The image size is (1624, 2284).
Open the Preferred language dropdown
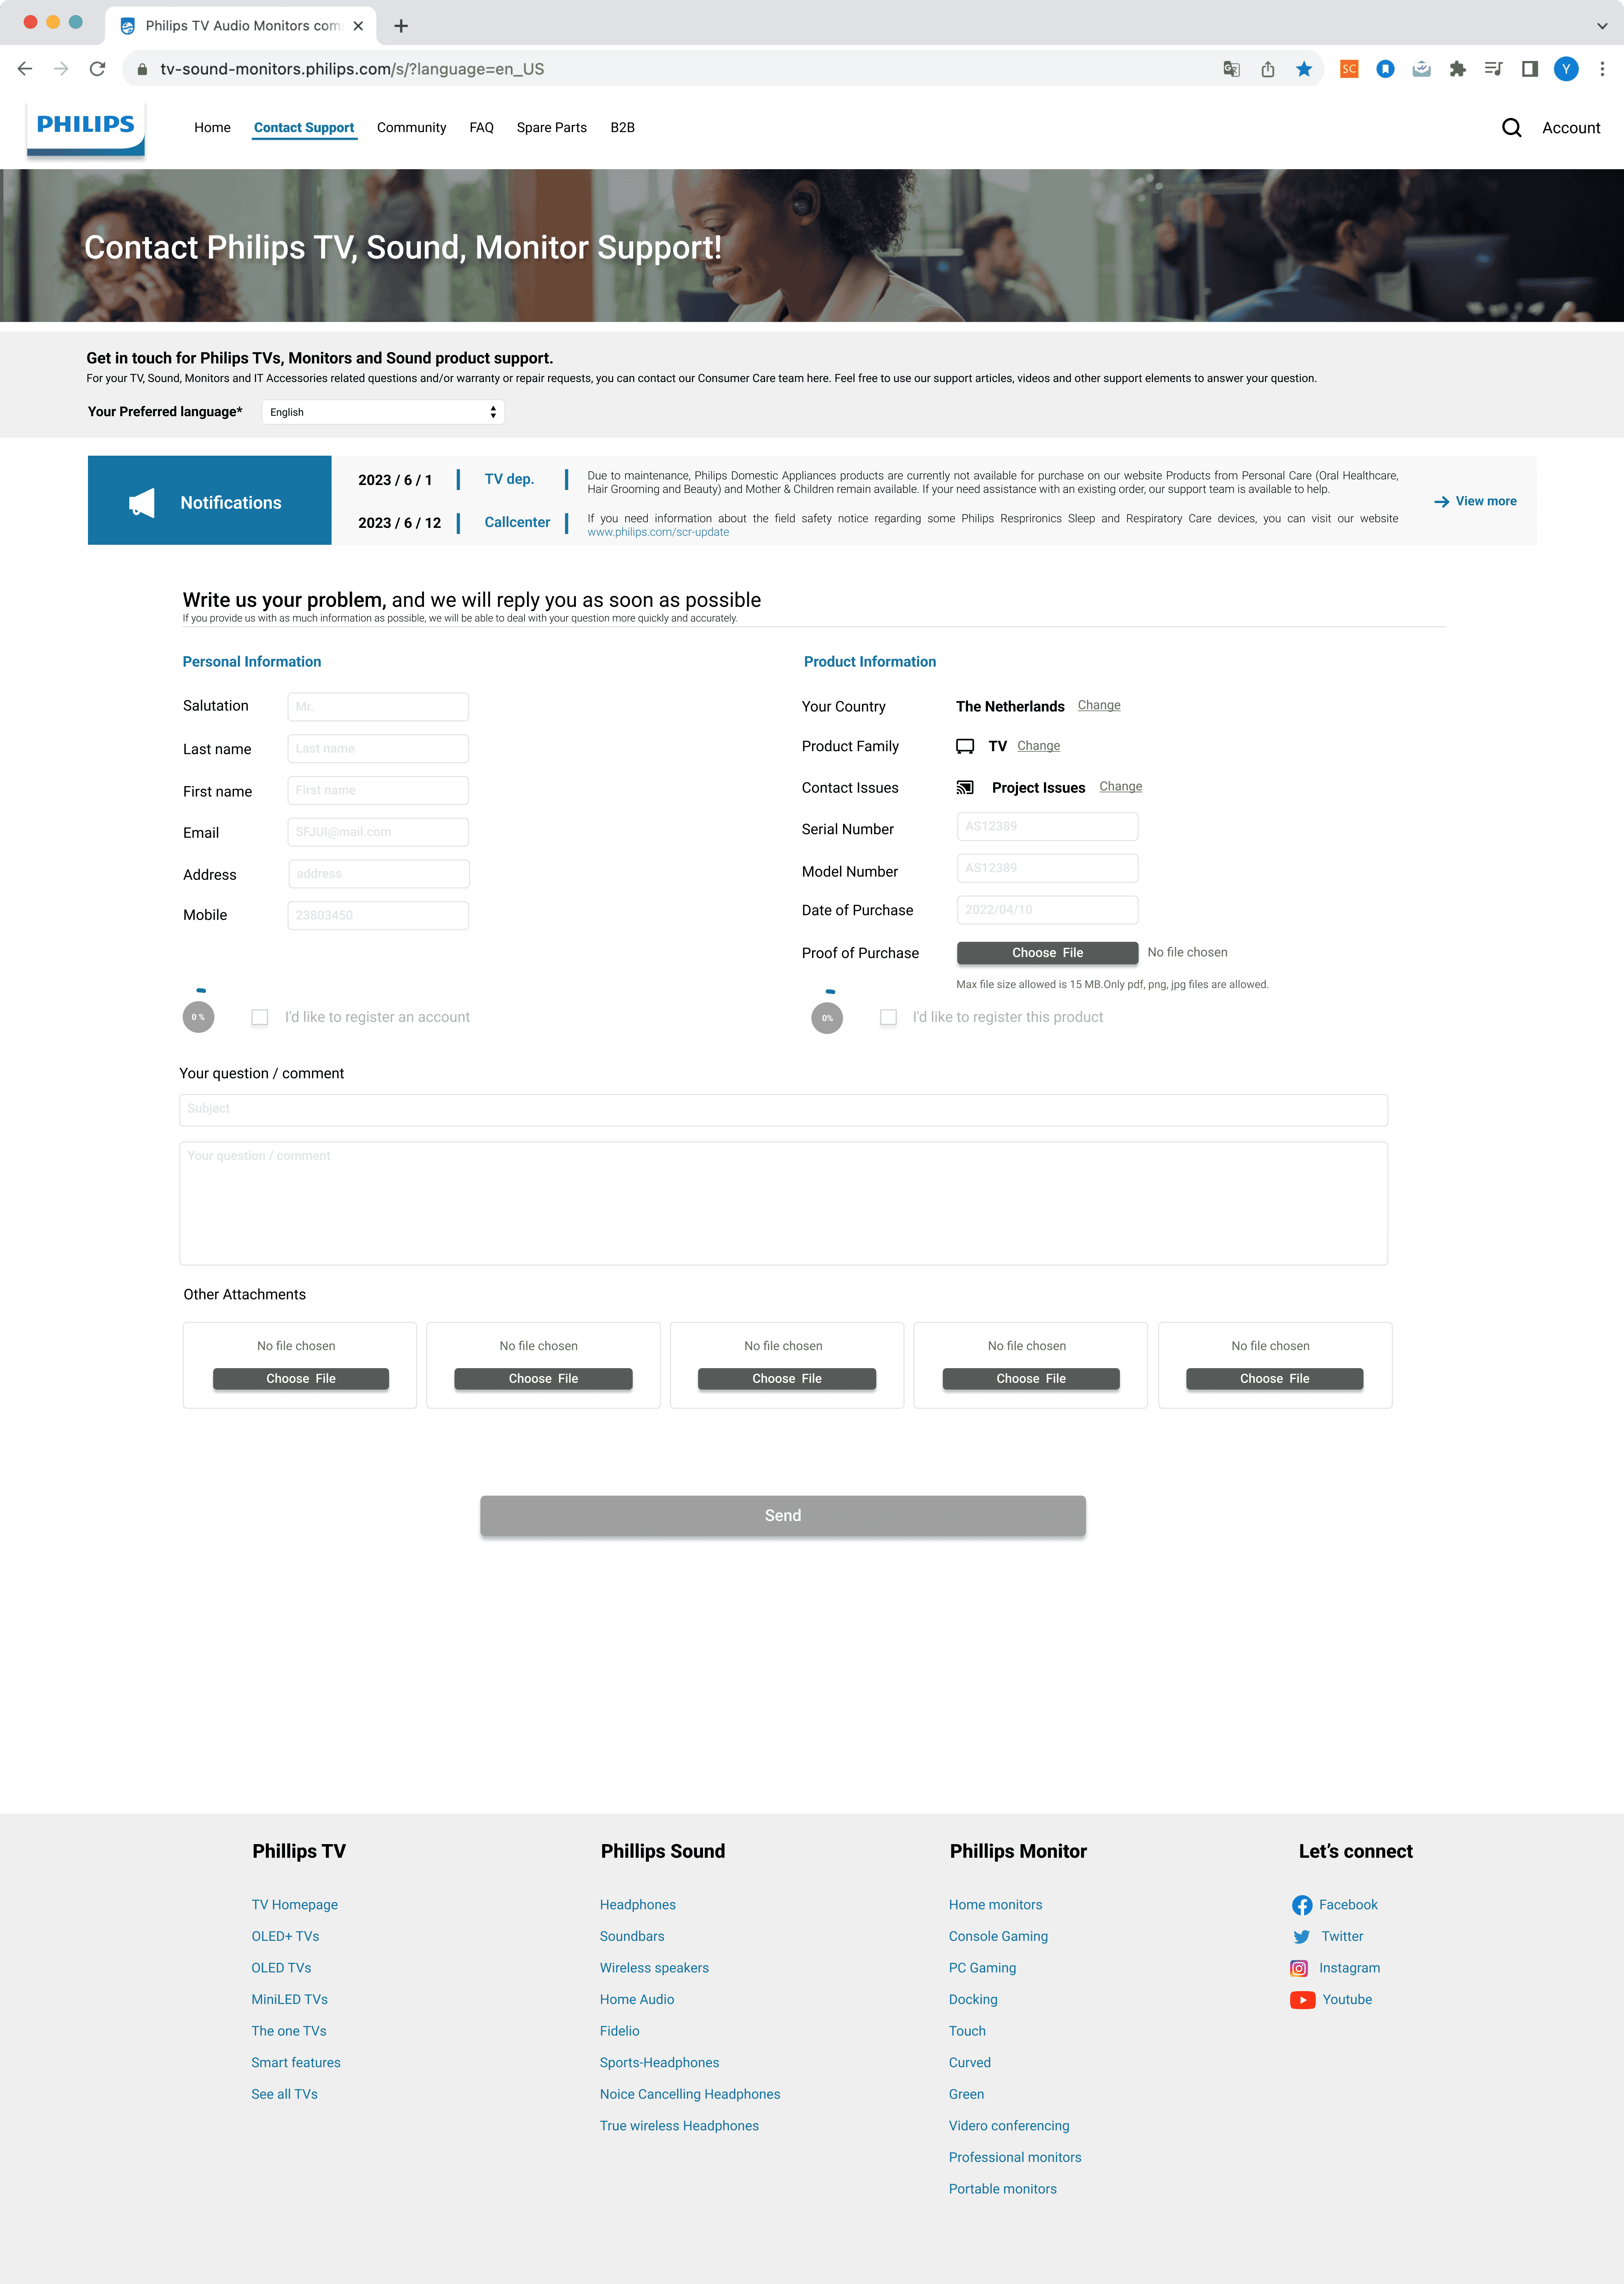pyautogui.click(x=383, y=412)
